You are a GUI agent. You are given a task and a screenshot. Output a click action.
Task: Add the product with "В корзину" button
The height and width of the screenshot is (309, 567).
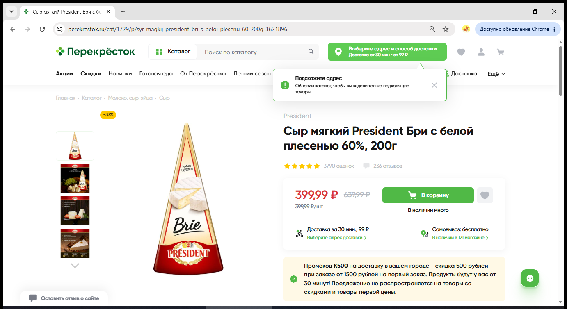428,195
